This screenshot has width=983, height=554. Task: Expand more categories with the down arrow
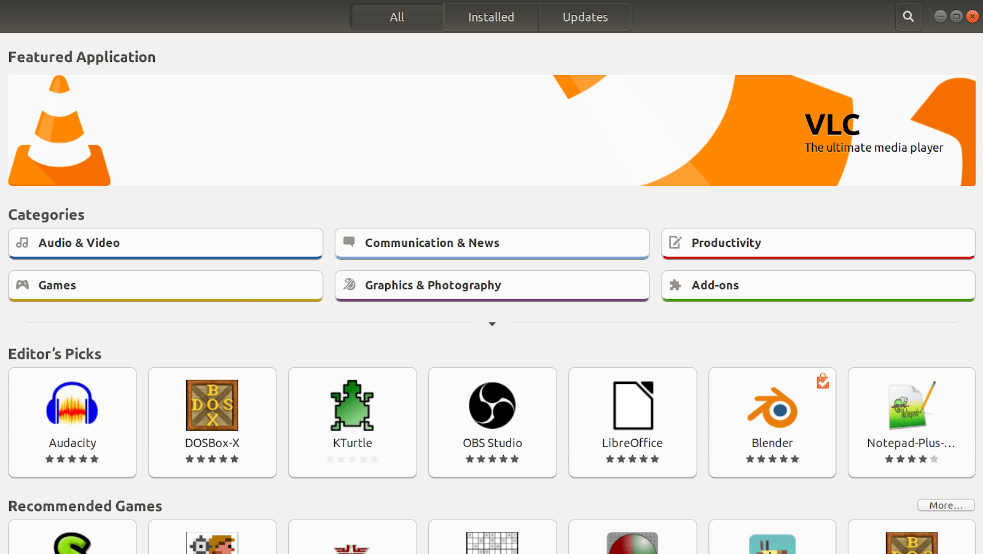click(x=492, y=324)
